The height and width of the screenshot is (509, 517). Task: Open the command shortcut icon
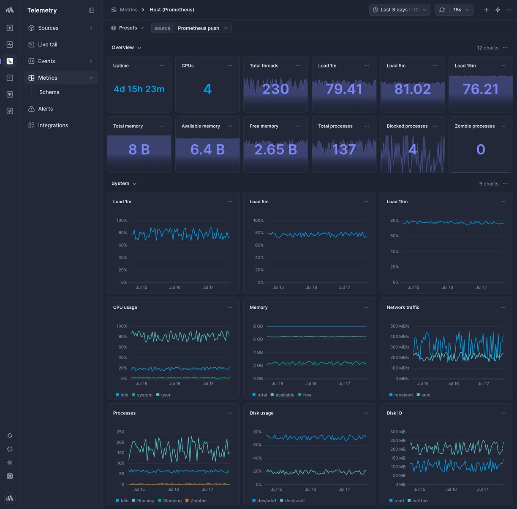coord(10,476)
